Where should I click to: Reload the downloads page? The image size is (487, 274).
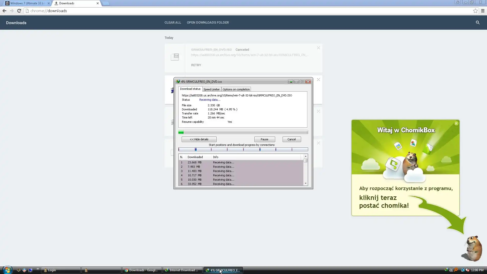pyautogui.click(x=19, y=11)
